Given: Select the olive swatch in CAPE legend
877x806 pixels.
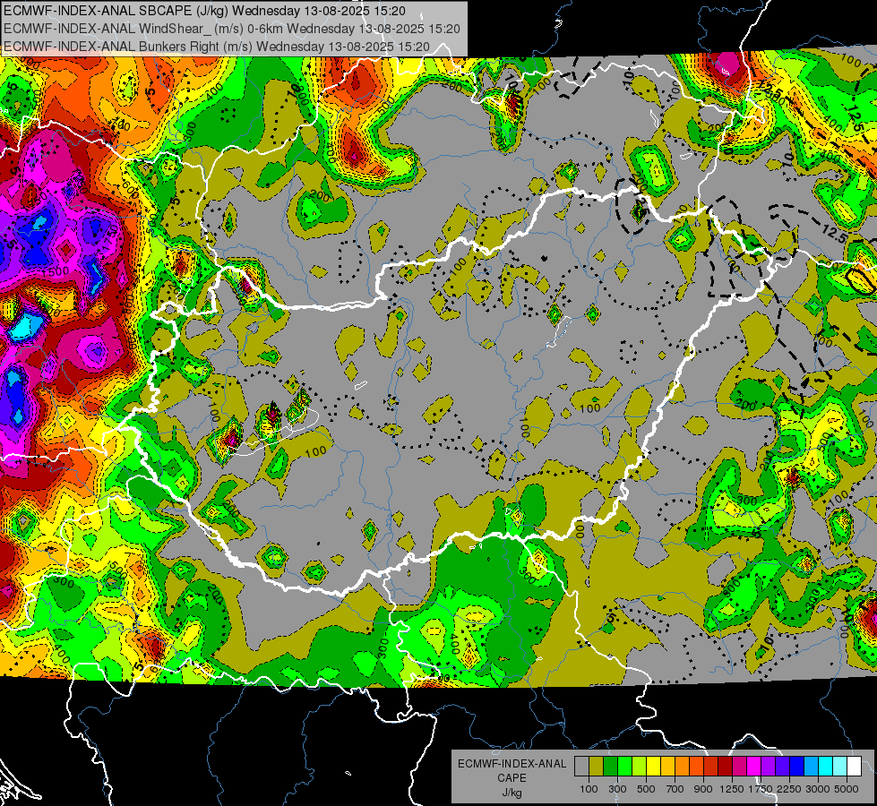Looking at the screenshot, I should pos(596,767).
